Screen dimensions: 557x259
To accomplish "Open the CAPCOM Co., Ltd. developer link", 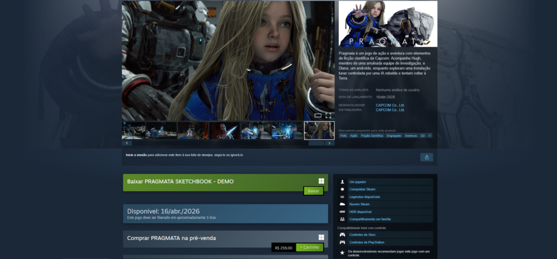I will pos(390,105).
